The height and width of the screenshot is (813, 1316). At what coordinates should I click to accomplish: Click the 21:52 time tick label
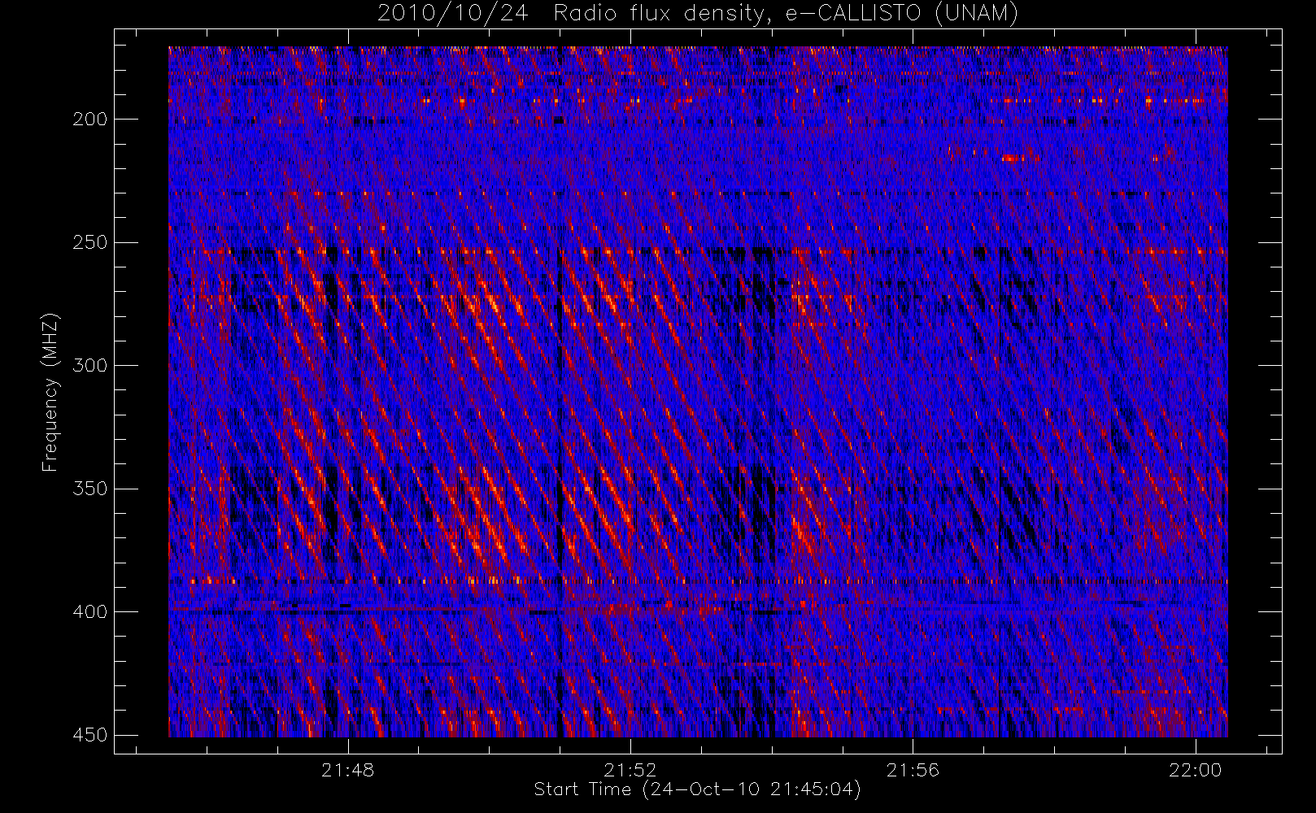click(630, 770)
